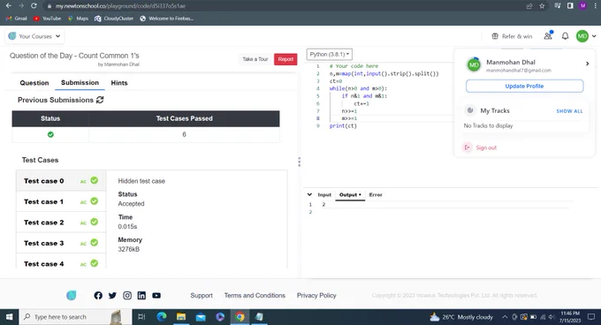Open the Facebook social link
The height and width of the screenshot is (325, 601).
click(x=98, y=296)
